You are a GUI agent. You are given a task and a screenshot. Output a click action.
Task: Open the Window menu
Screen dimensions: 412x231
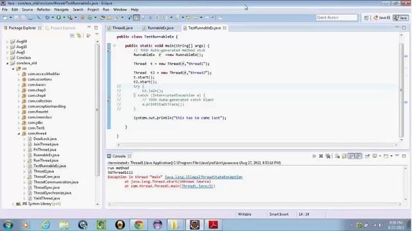coord(120,10)
